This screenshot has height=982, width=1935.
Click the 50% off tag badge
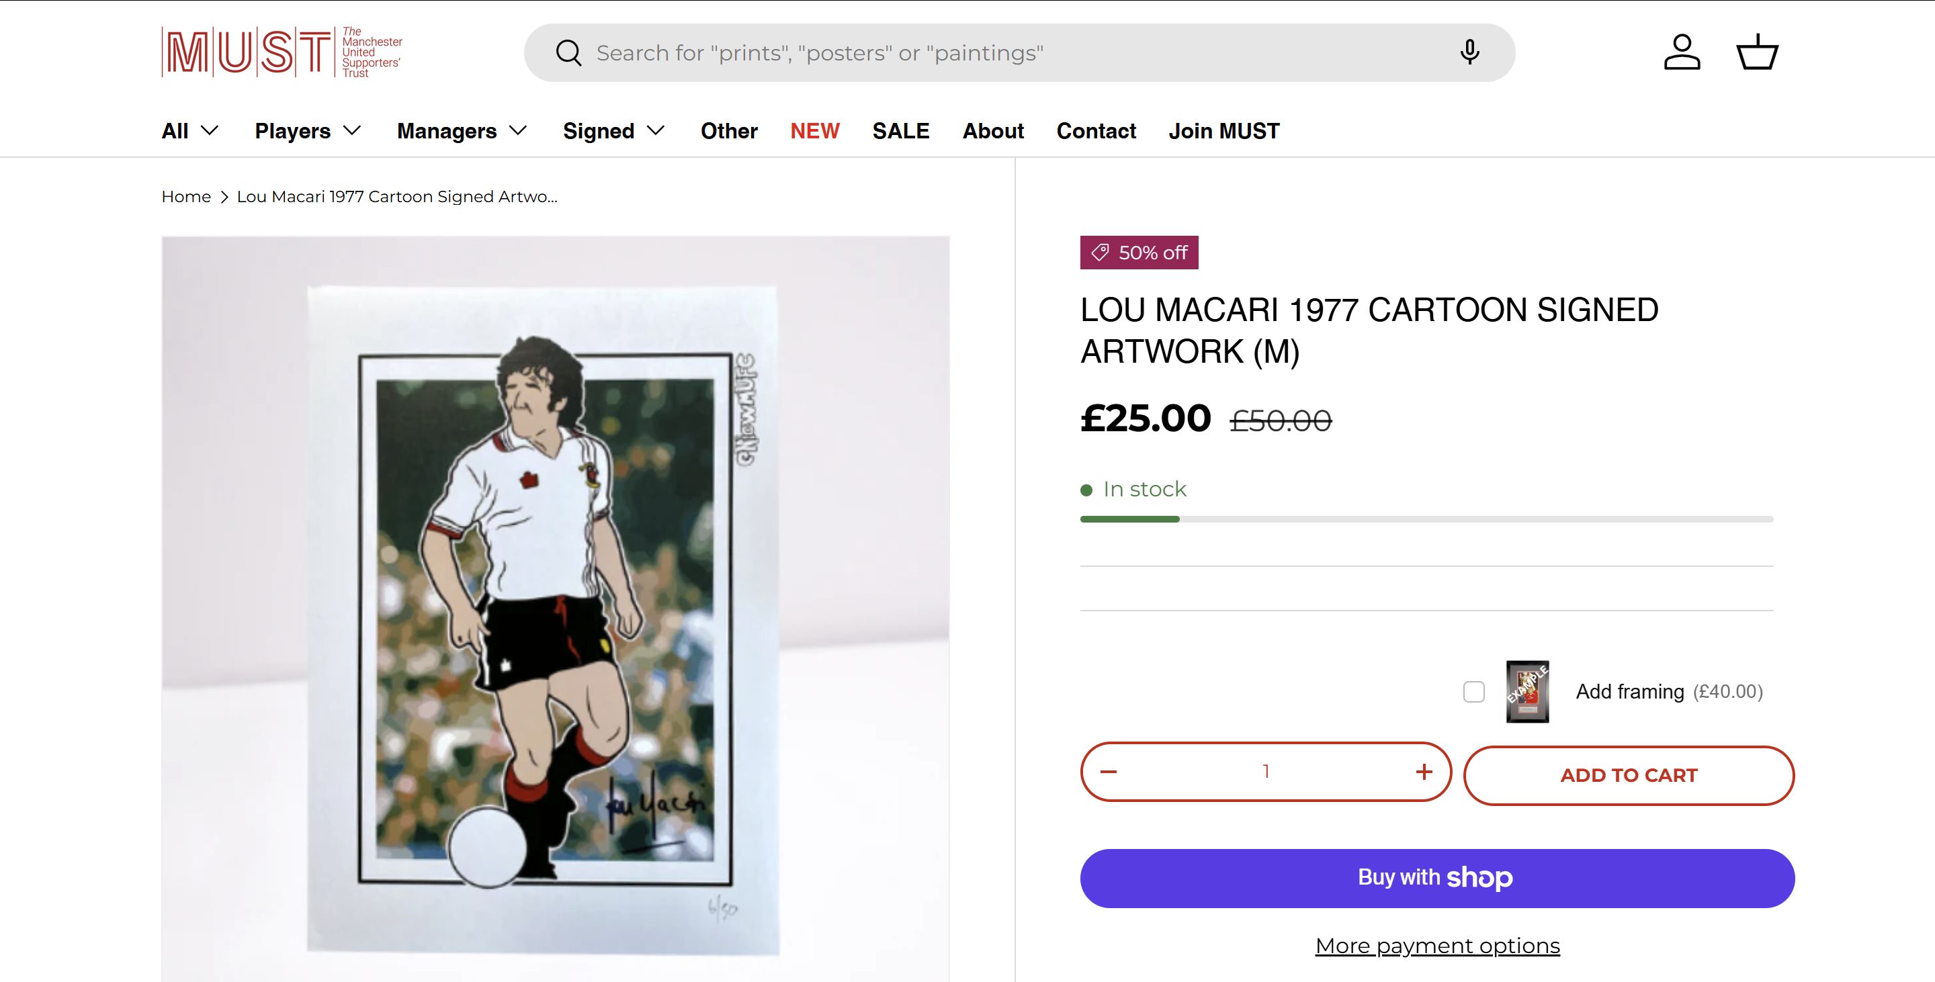1139,253
